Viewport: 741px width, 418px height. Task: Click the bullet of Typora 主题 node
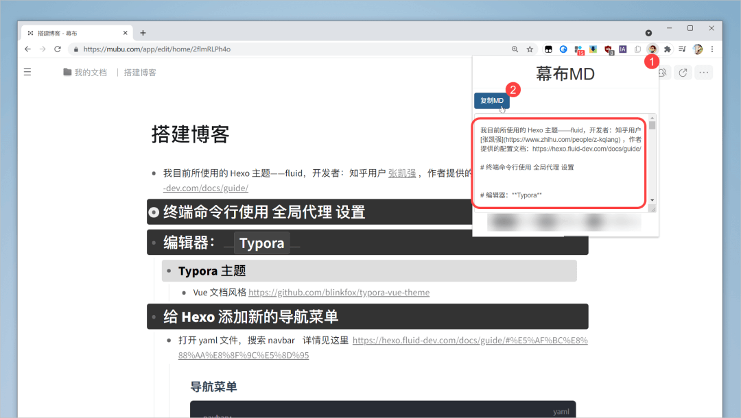[x=169, y=271]
